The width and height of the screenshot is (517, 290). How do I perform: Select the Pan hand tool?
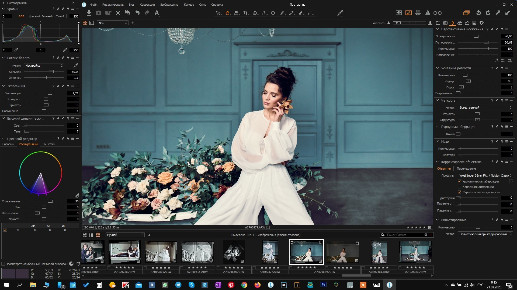(227, 13)
